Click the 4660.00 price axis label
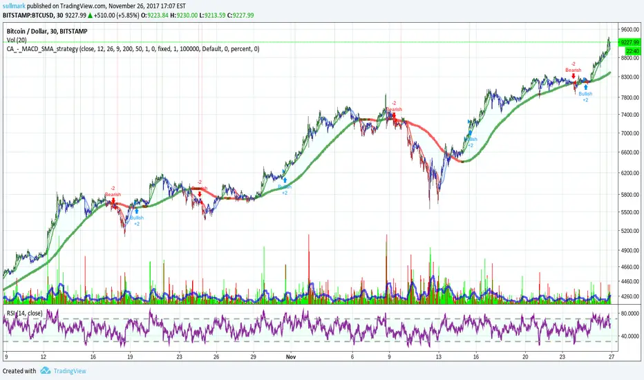The image size is (644, 380). point(630,267)
